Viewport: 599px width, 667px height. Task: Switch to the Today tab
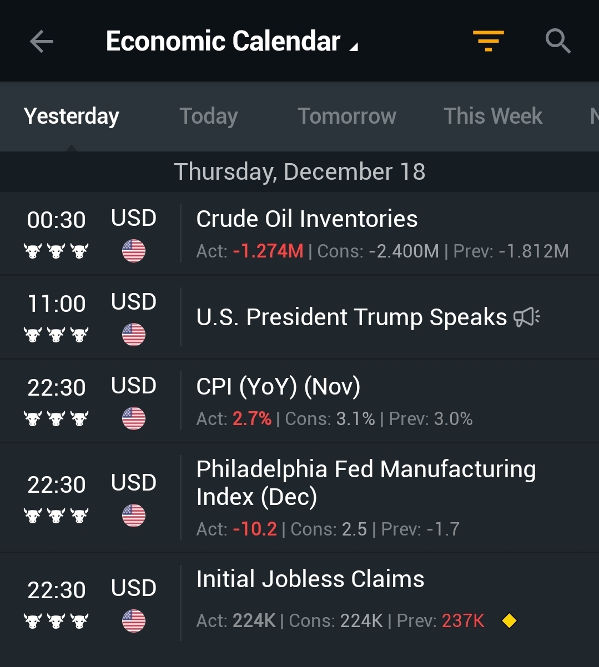208,116
